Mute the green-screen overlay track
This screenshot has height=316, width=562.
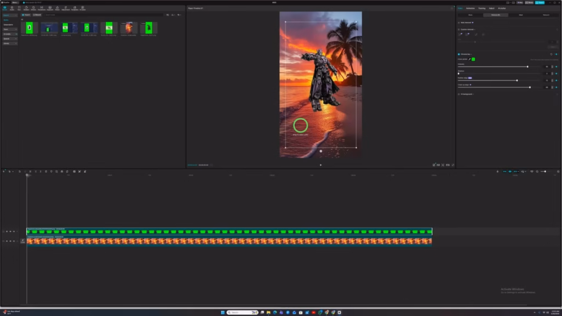click(14, 232)
